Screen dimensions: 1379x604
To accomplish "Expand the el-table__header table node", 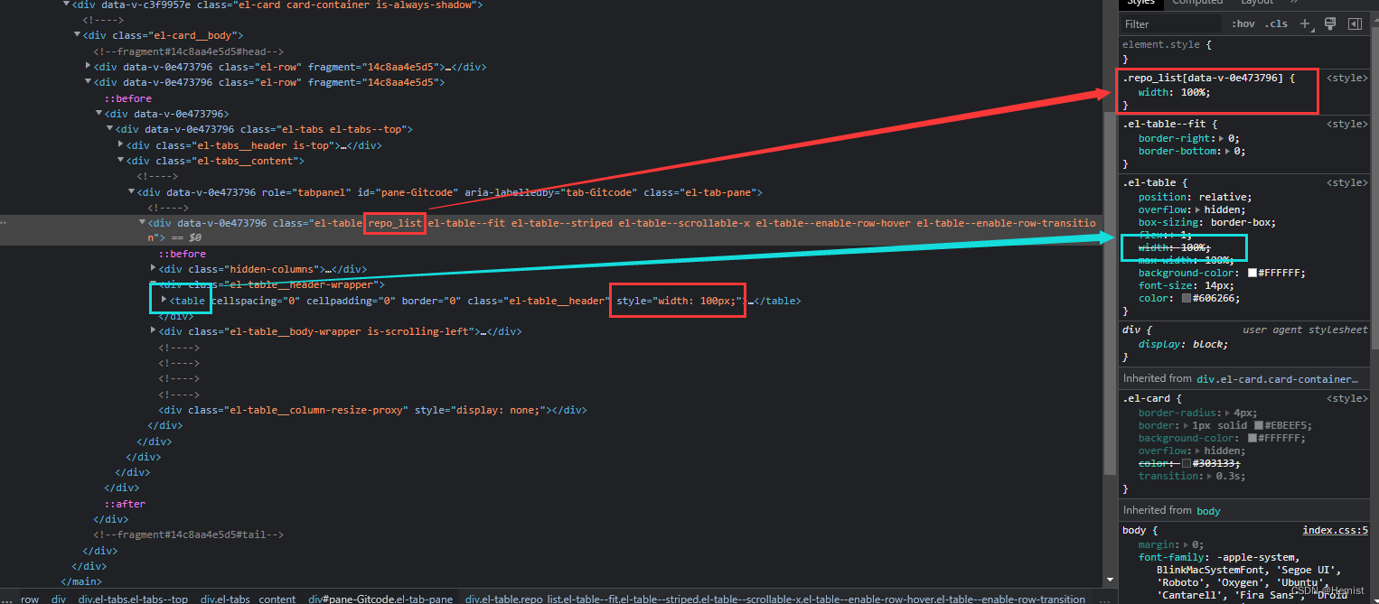I will (x=164, y=300).
